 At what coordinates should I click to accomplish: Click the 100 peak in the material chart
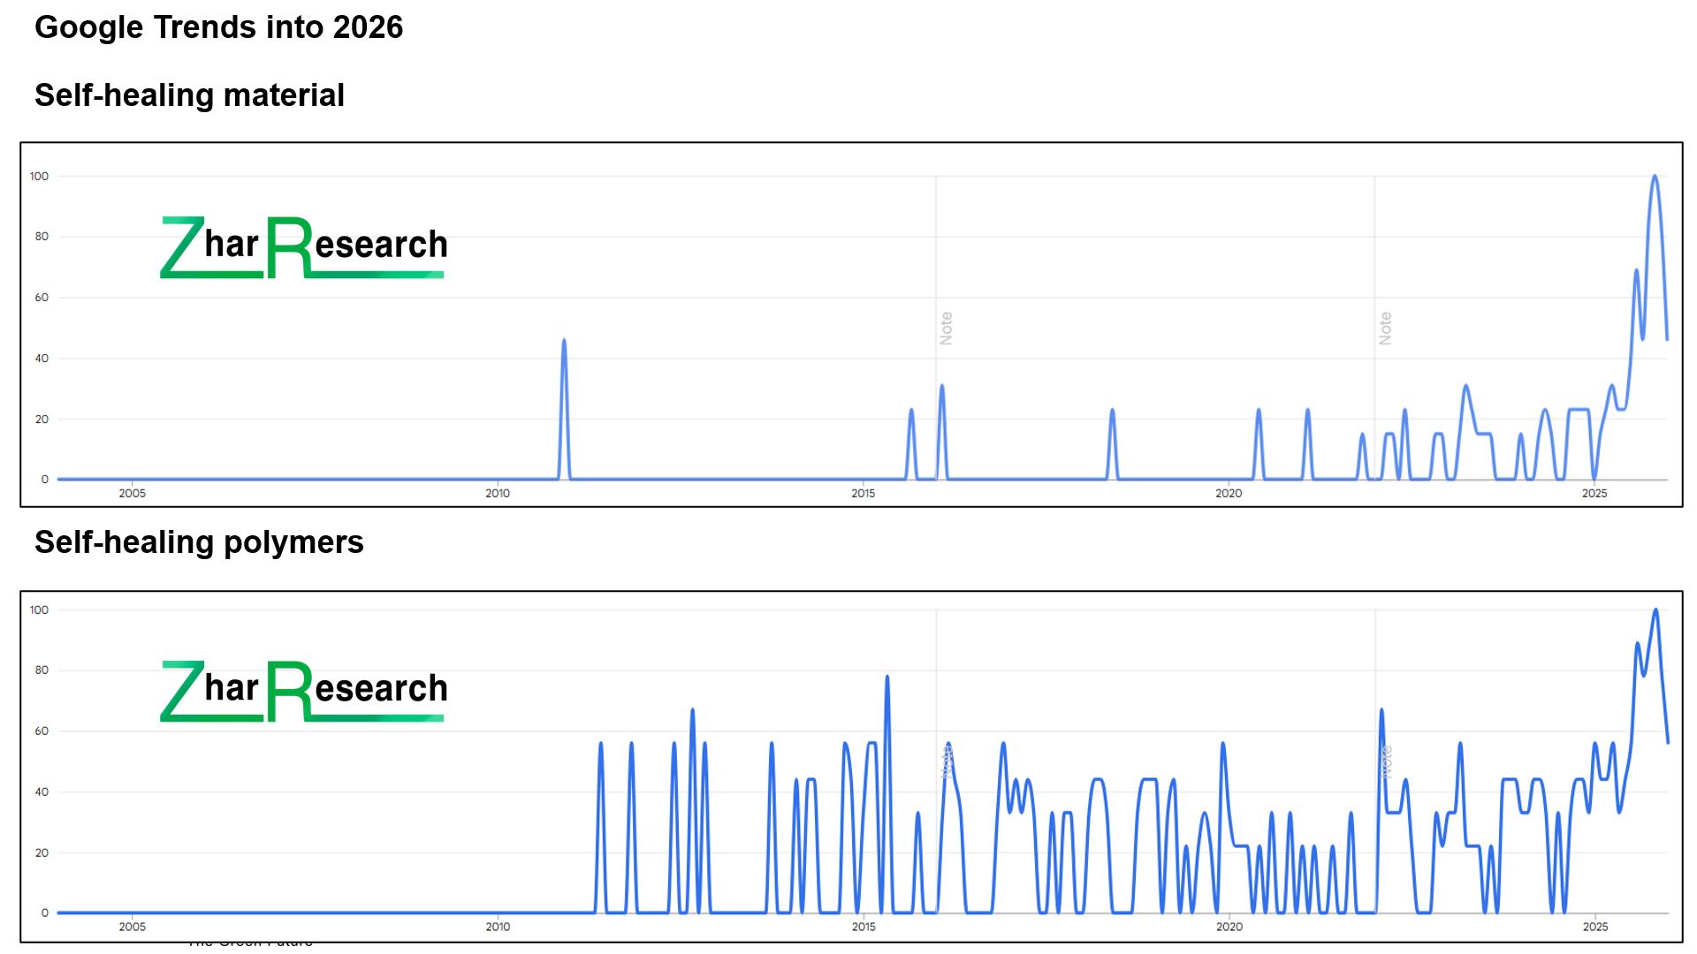(1655, 177)
